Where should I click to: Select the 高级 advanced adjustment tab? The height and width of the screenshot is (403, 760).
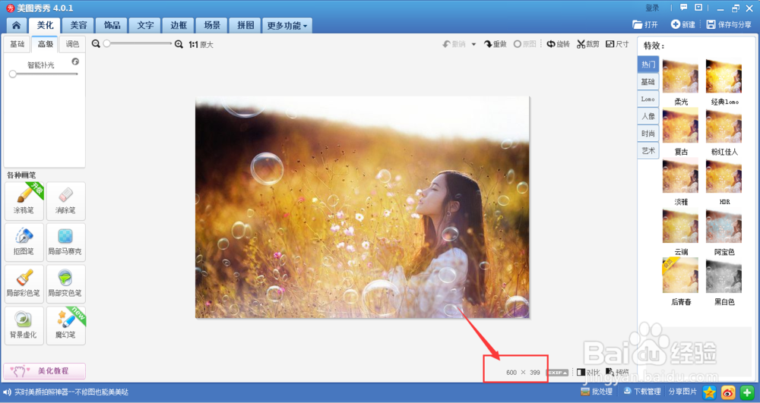pos(45,44)
